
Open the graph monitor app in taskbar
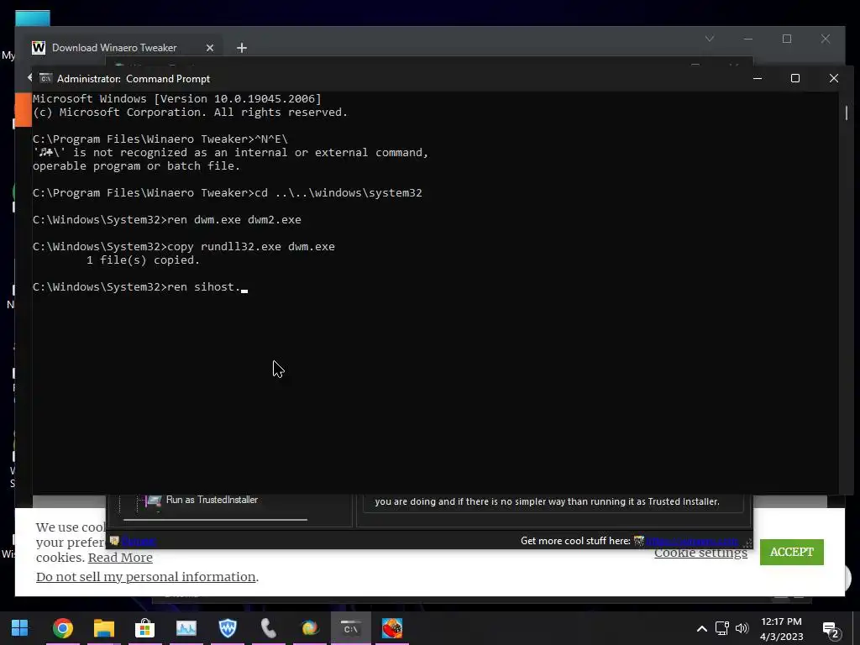(186, 628)
